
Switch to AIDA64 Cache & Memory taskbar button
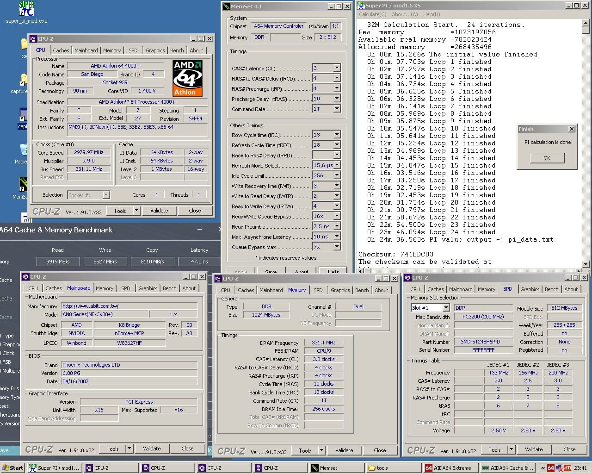(x=507, y=468)
